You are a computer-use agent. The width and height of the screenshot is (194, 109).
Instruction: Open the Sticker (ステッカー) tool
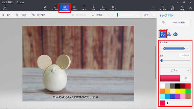tap(74, 7)
